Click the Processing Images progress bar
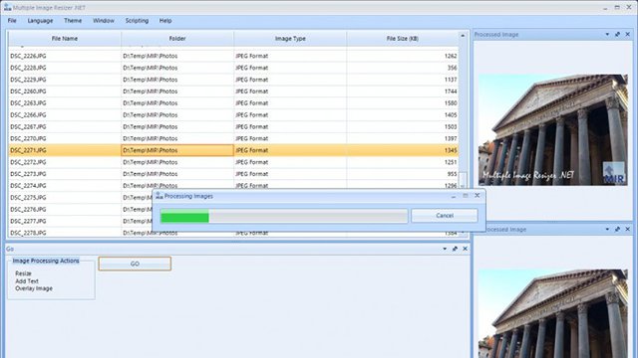The height and width of the screenshot is (358, 638). click(x=284, y=217)
